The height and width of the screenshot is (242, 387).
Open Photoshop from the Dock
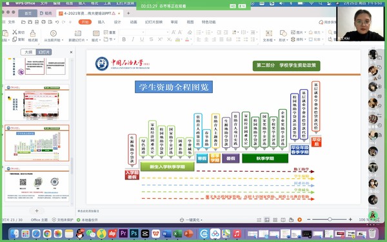pyautogui.click(x=134, y=233)
